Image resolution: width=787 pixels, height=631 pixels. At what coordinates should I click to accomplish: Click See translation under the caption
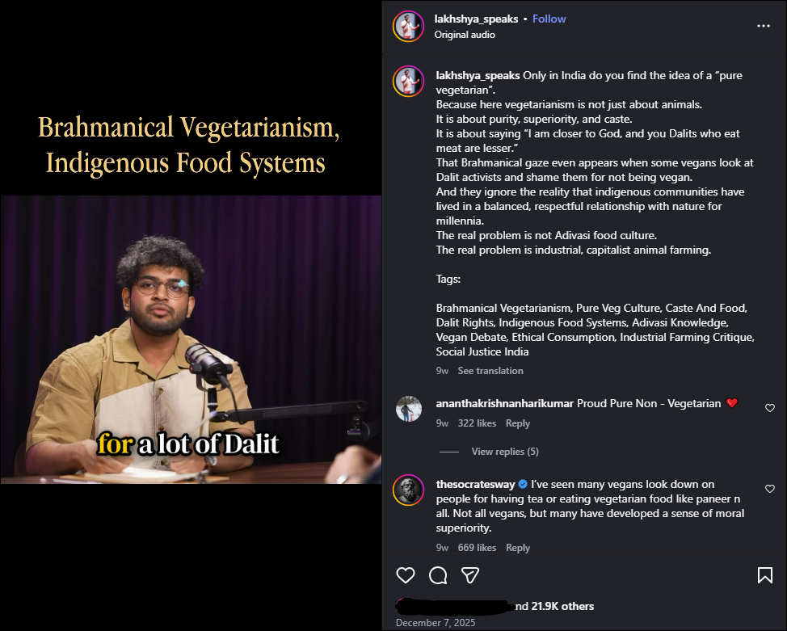(490, 371)
